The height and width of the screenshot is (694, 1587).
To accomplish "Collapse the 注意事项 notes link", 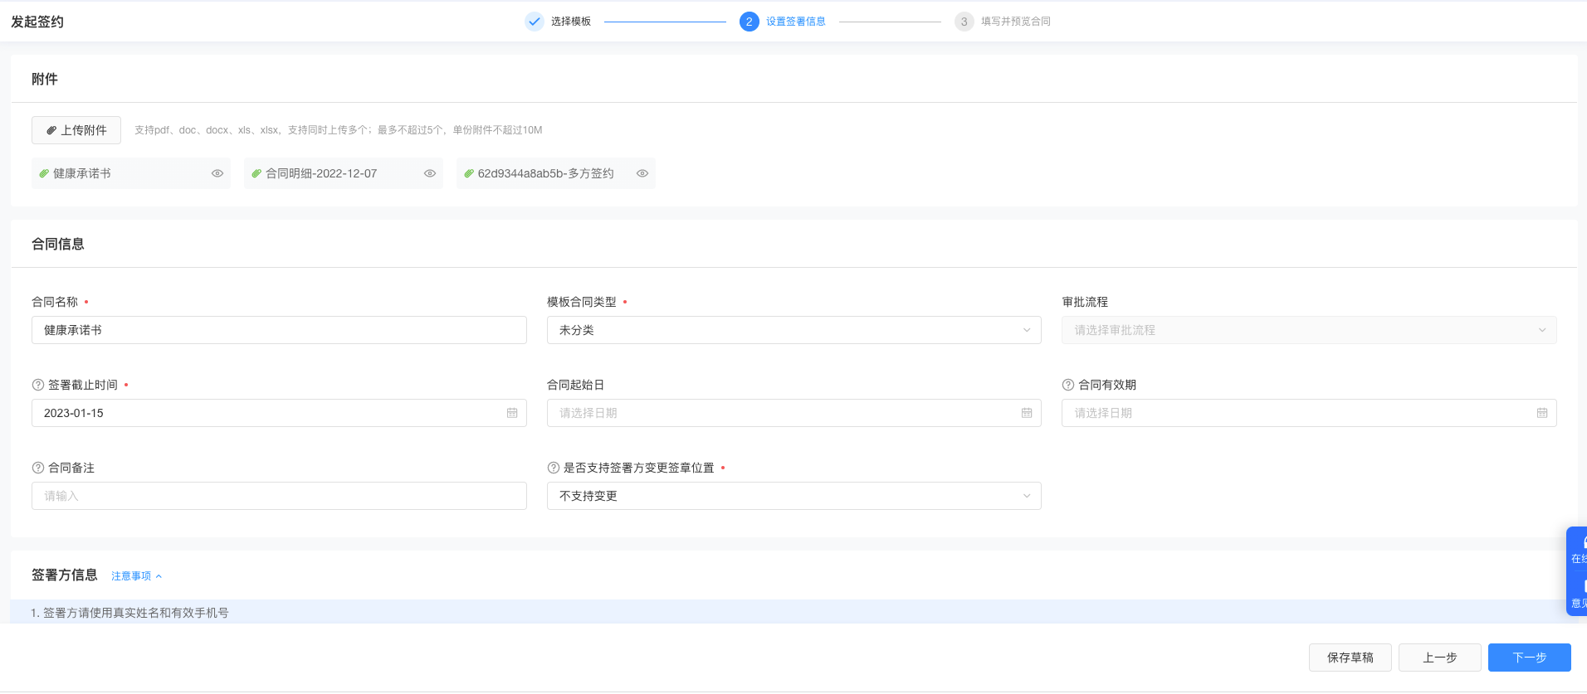I will tap(137, 576).
